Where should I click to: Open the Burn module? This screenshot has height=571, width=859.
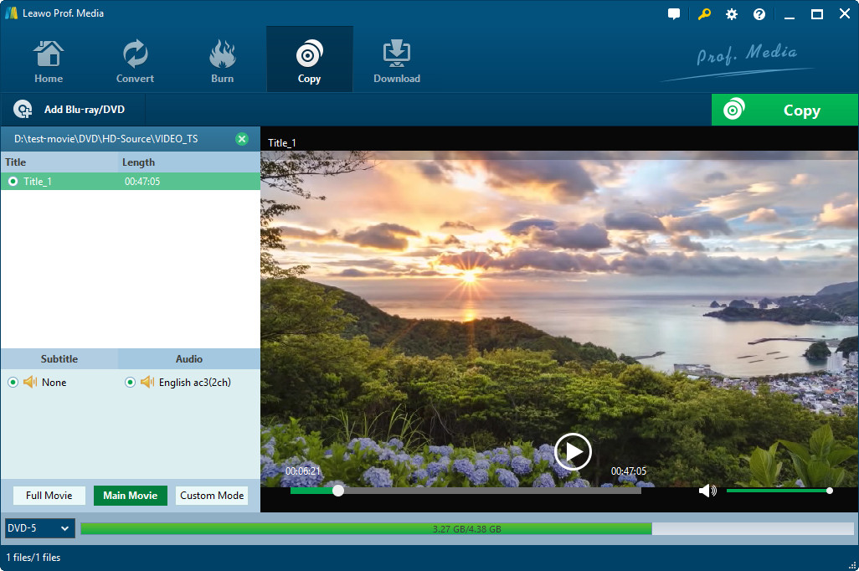pyautogui.click(x=222, y=62)
